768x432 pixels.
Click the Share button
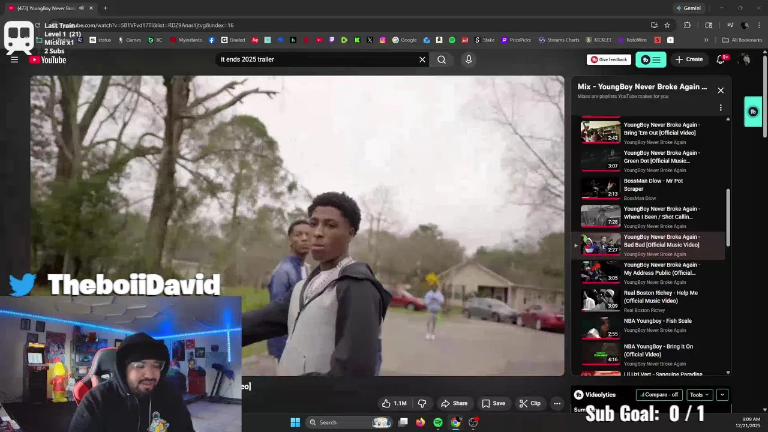click(x=454, y=403)
